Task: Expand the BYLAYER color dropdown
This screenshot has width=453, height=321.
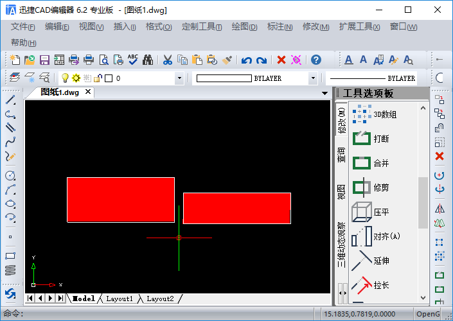Action: [x=313, y=78]
